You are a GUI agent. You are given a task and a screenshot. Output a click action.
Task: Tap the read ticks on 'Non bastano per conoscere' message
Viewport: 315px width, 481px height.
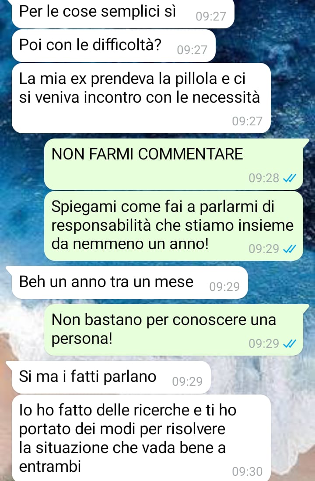pyautogui.click(x=290, y=343)
